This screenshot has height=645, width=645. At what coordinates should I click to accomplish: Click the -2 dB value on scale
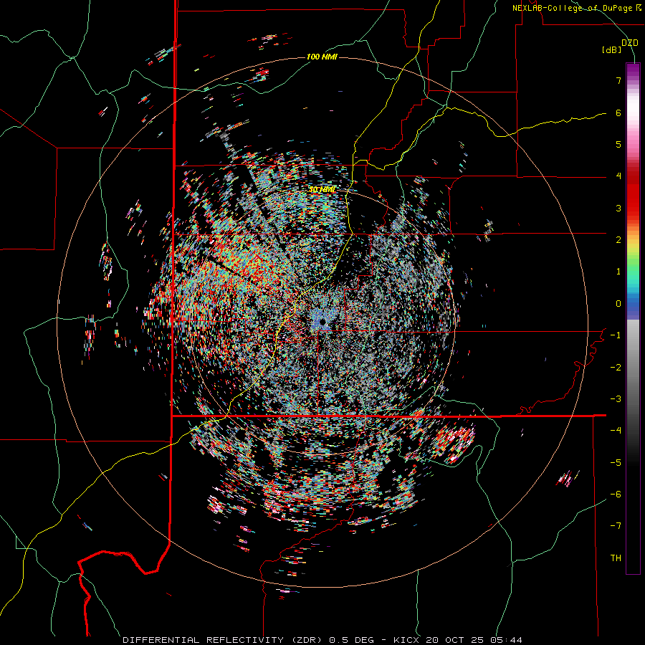pos(616,368)
